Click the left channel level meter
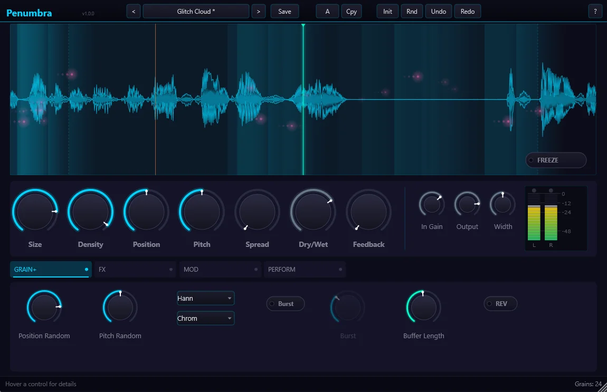 click(x=534, y=217)
